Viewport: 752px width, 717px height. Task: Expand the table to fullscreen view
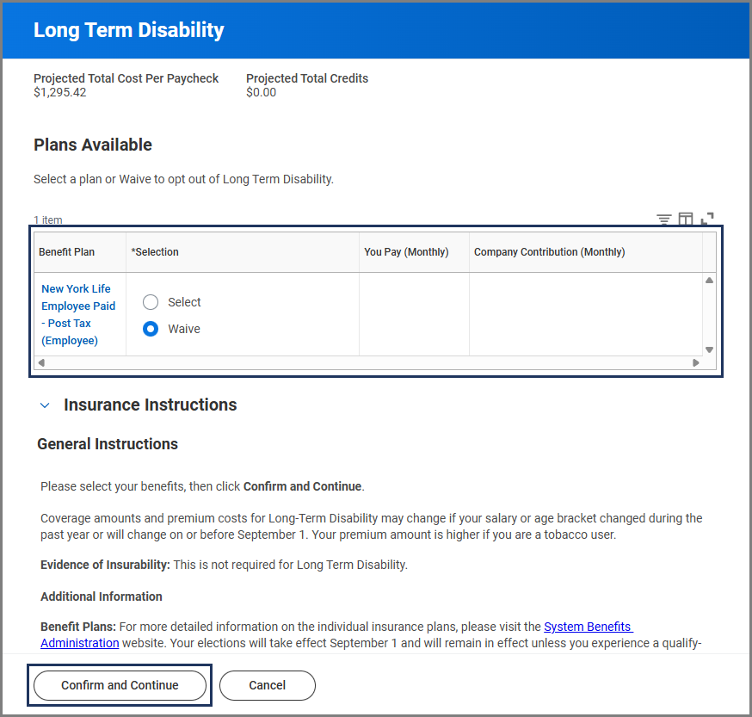(x=707, y=219)
